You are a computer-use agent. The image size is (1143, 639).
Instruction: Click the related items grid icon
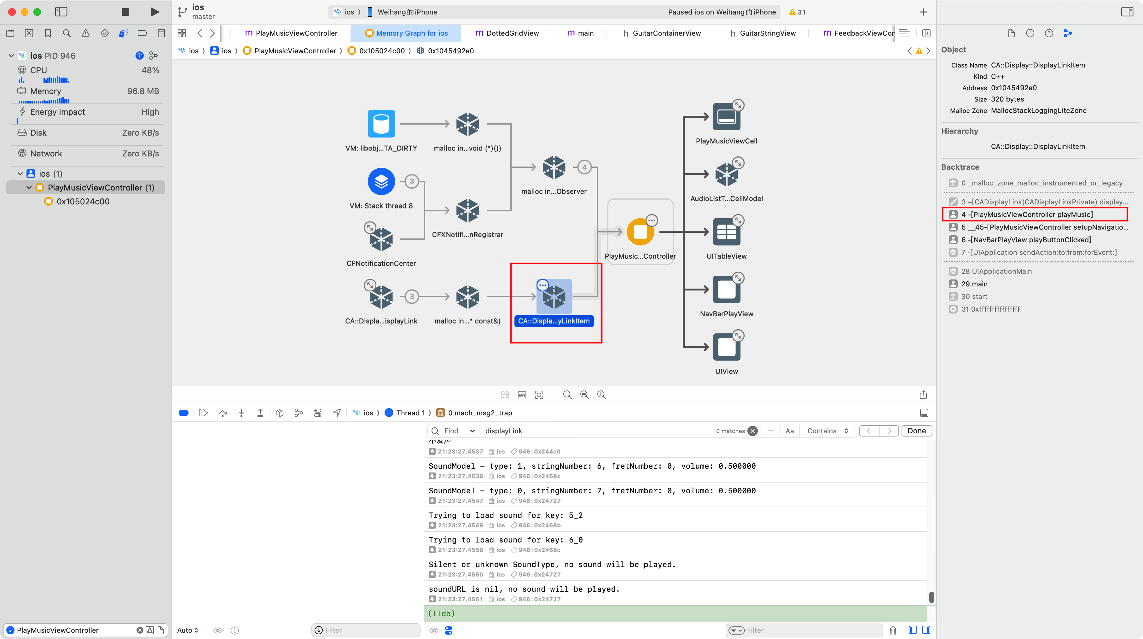tap(182, 33)
